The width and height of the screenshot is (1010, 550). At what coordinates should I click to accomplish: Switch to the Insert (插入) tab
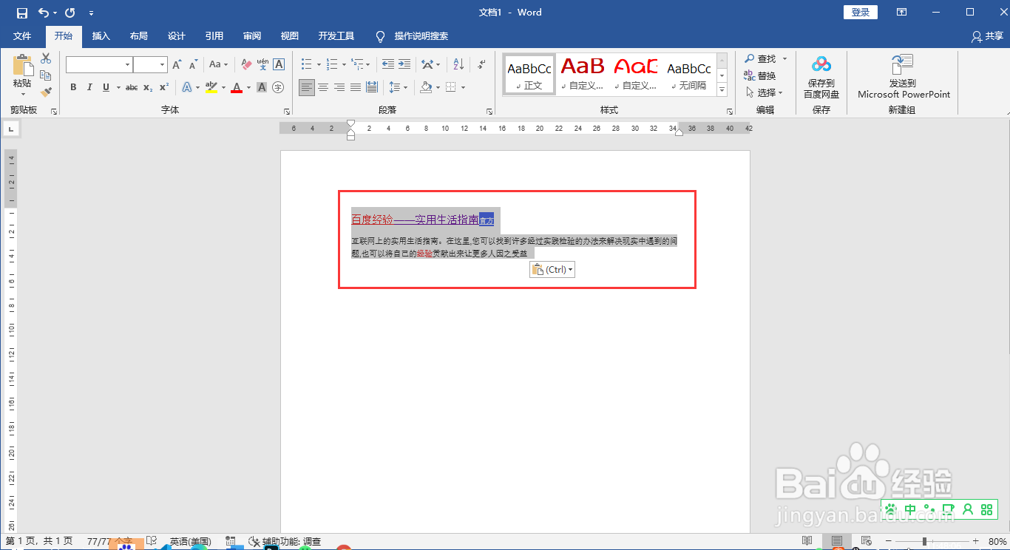point(101,36)
